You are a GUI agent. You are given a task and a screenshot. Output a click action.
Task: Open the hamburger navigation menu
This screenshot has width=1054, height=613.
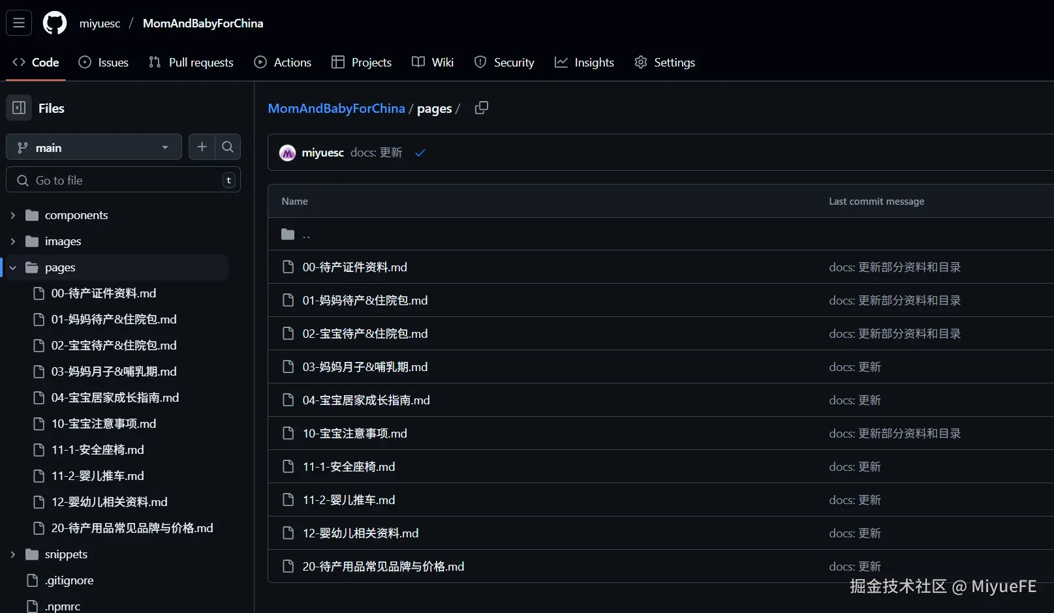[x=19, y=23]
